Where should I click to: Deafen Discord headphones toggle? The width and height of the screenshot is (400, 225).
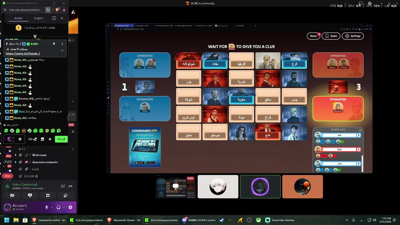[x=58, y=207]
